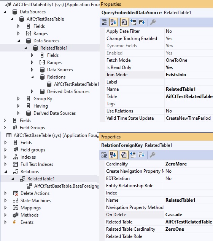The height and width of the screenshot is (241, 213).
Task: Click Property Pages icon in upper Properties toolbar
Action: 124,22
